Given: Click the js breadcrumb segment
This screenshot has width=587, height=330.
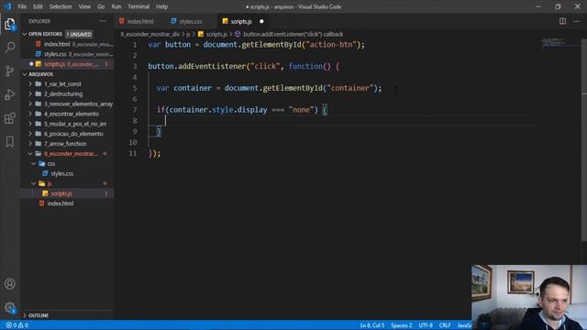Looking at the screenshot, I should click(187, 34).
